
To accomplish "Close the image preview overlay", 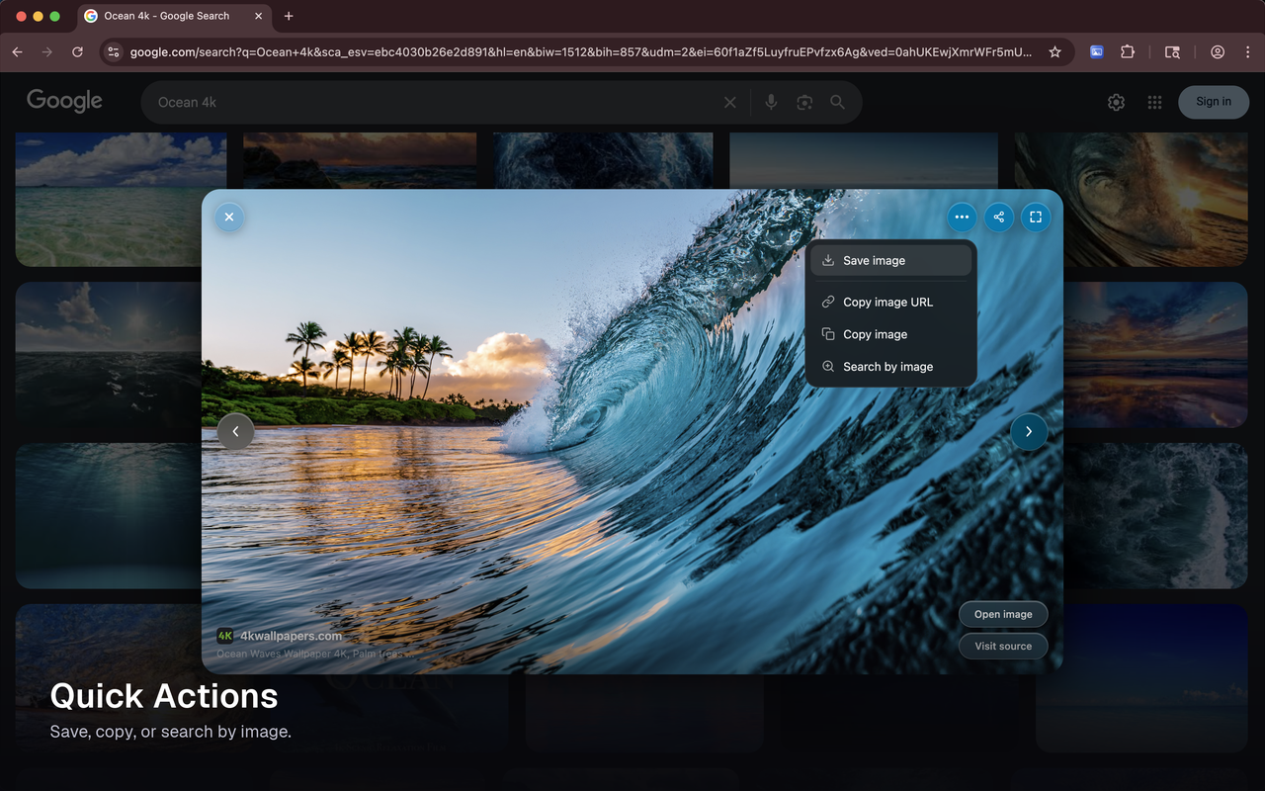I will 229,217.
